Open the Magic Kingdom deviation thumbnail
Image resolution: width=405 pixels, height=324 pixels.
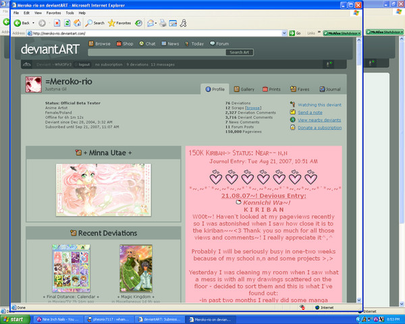click(x=136, y=269)
